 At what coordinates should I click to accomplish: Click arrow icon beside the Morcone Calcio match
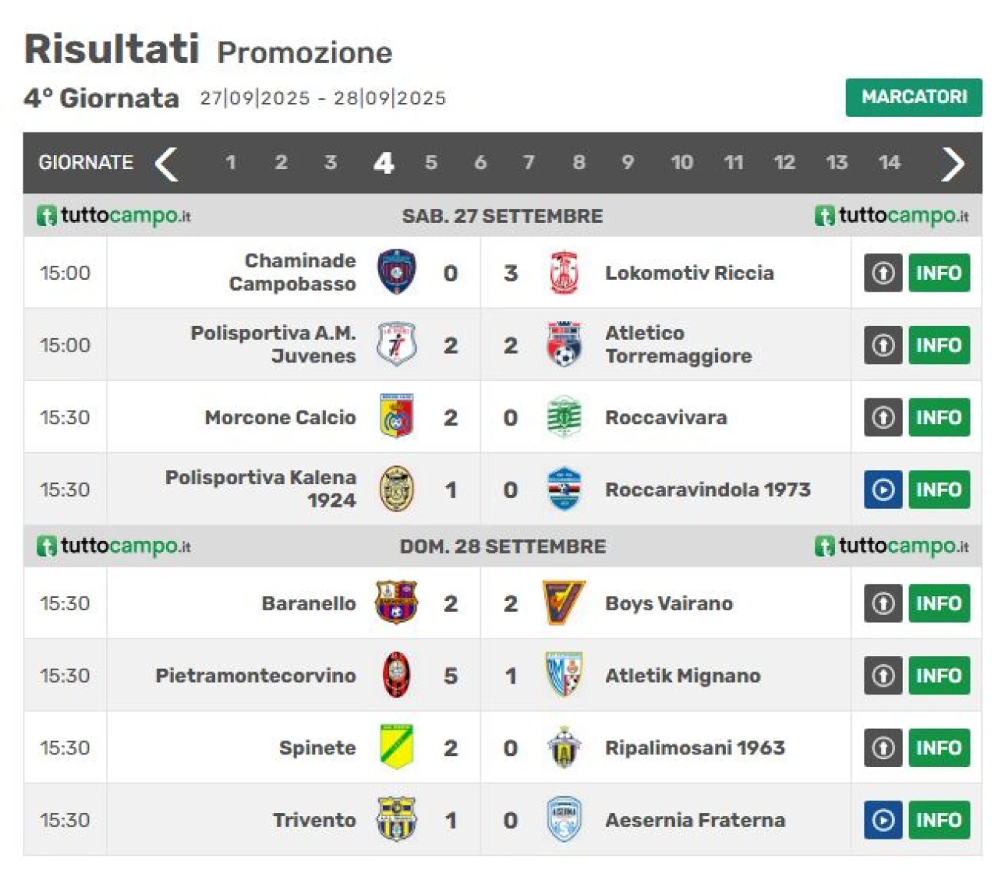[x=883, y=417]
